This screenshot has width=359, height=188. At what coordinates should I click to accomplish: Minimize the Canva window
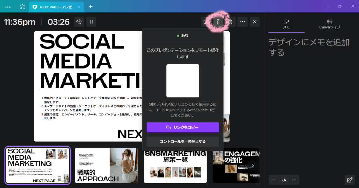pos(327,6)
